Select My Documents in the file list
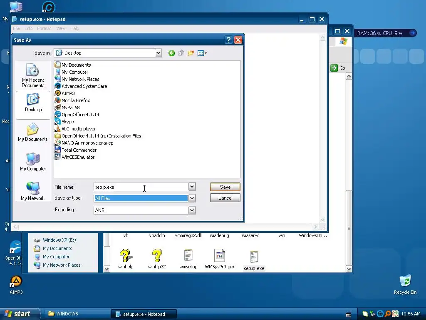Viewport: 426px width, 320px height. 73,65
